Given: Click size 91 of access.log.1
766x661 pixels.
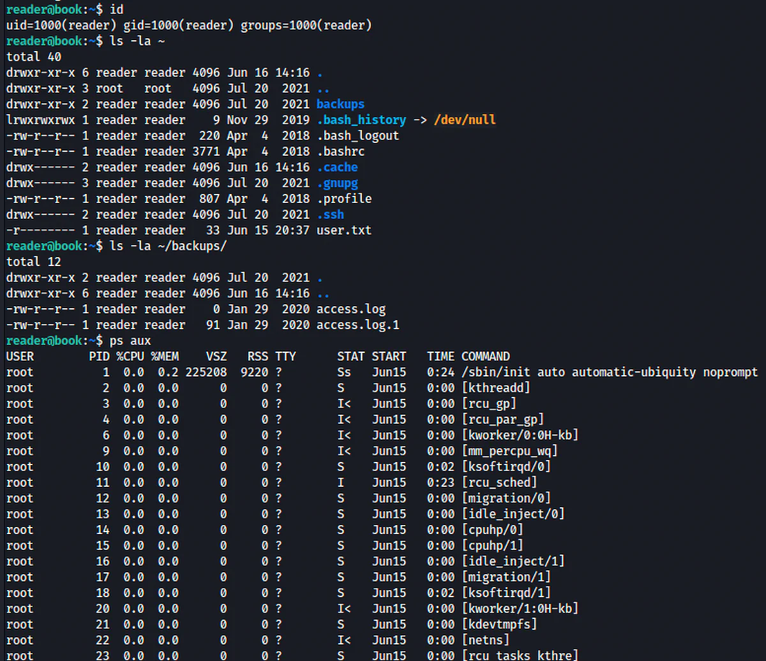Looking at the screenshot, I should coord(213,325).
